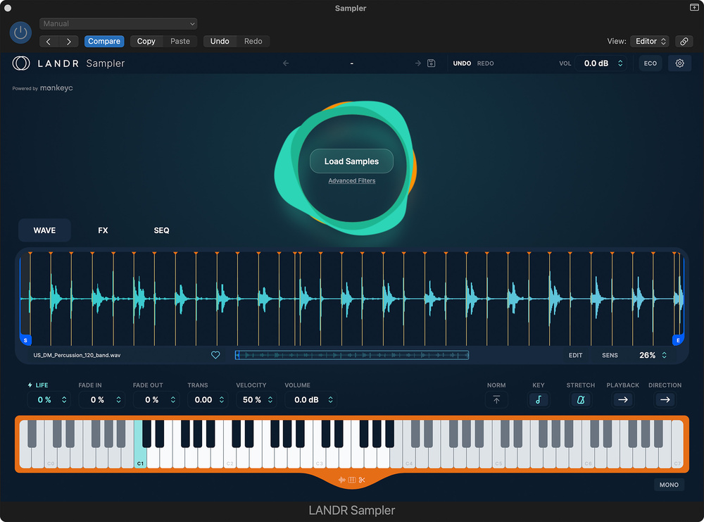The image size is (704, 522).
Task: Load next LANDR preset arrow
Action: (x=417, y=63)
